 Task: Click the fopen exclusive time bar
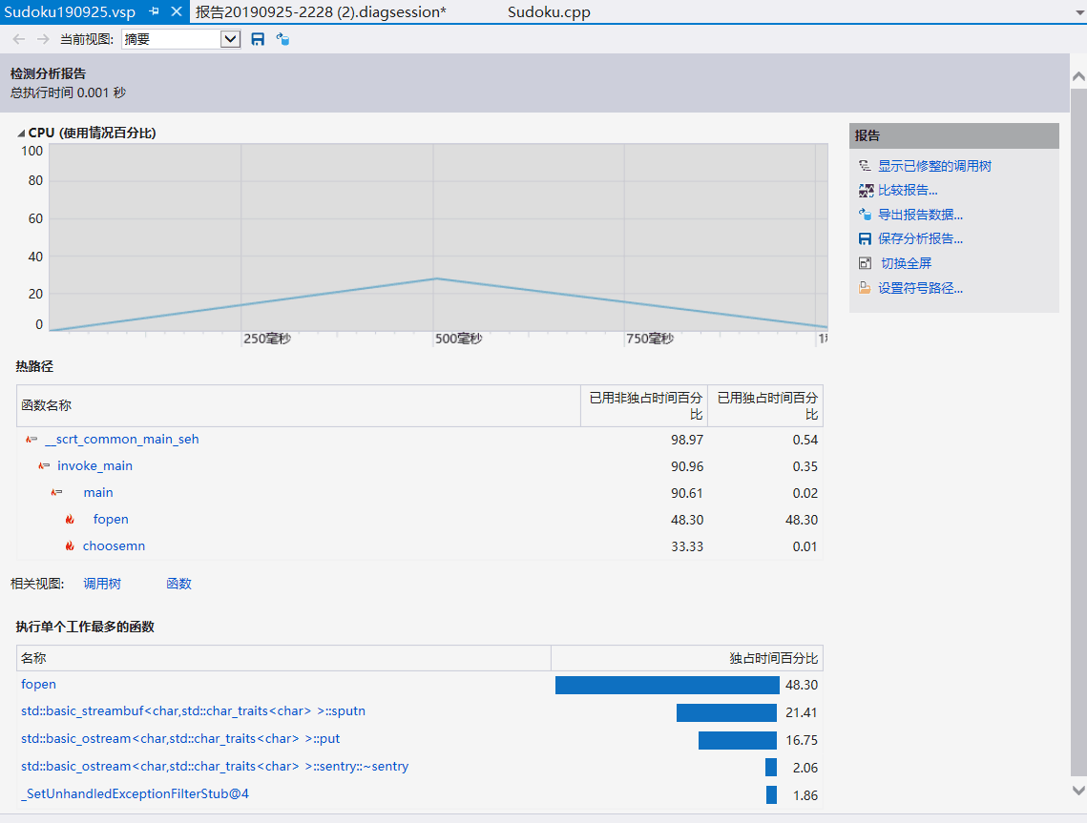(x=667, y=685)
